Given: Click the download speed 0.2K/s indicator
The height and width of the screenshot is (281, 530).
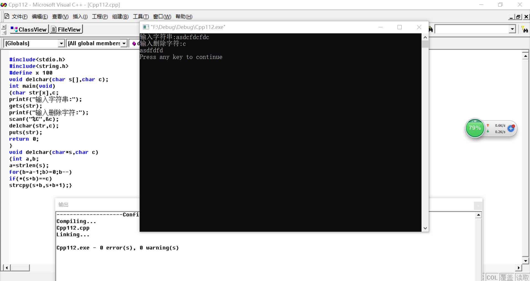Looking at the screenshot, I should [x=496, y=132].
